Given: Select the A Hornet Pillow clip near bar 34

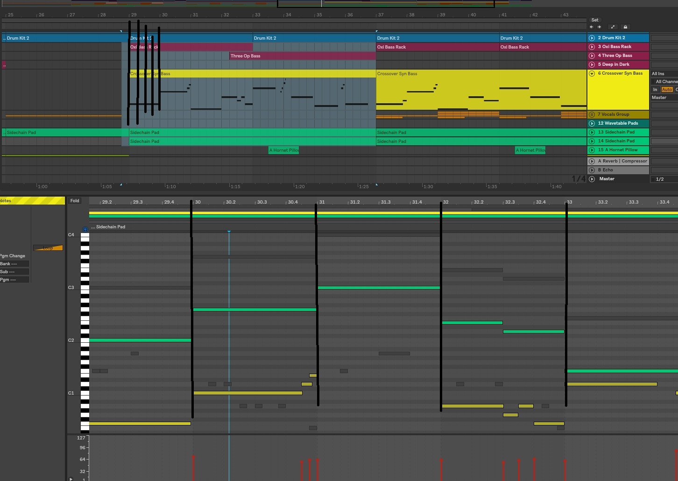Looking at the screenshot, I should [284, 150].
